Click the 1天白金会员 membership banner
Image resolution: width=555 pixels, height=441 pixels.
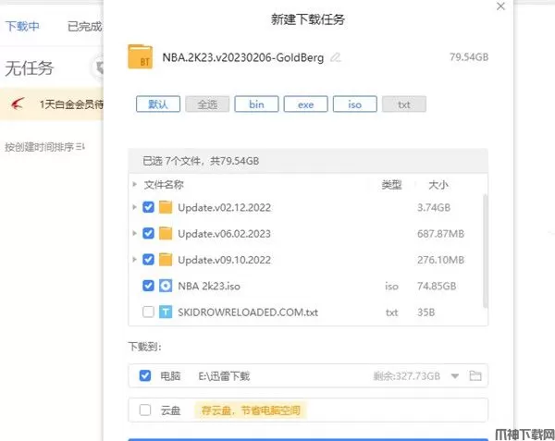tap(52, 104)
